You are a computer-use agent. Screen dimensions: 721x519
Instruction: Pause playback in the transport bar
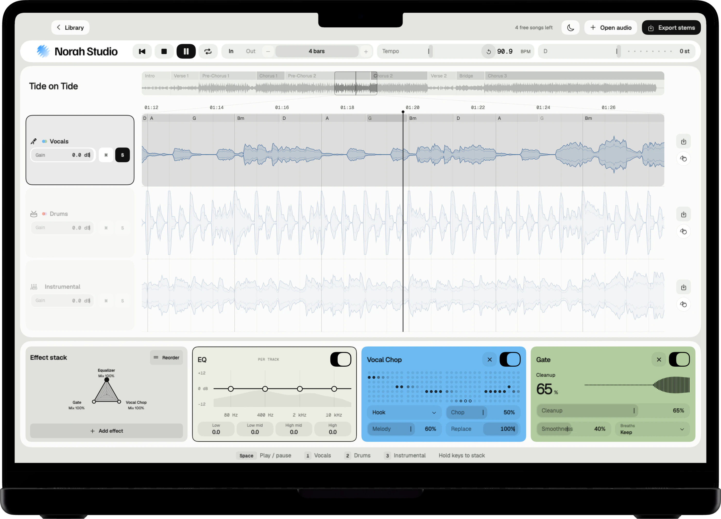186,51
